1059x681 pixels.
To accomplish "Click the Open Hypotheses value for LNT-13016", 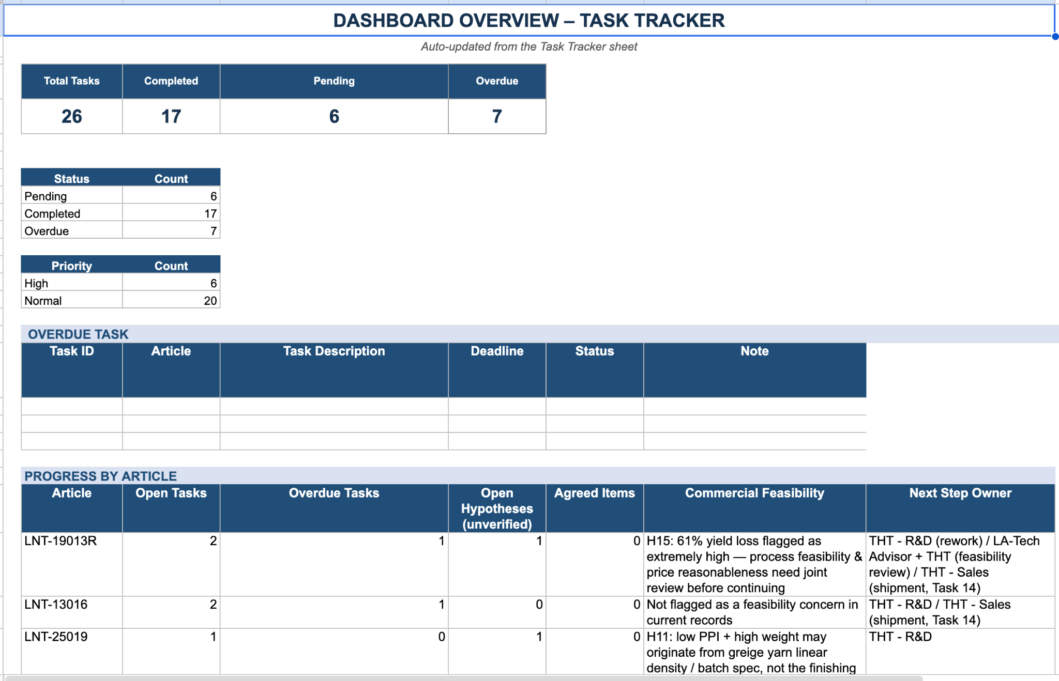I will [x=497, y=612].
